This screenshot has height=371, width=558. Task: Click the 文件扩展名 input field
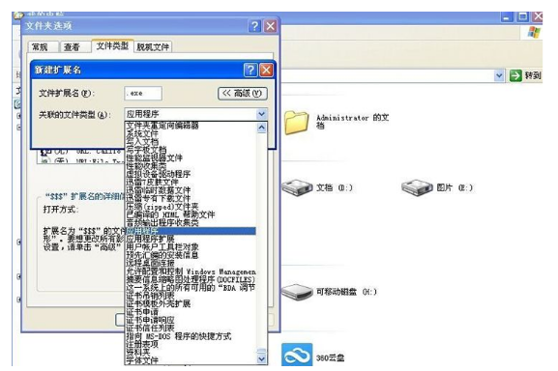(x=143, y=94)
